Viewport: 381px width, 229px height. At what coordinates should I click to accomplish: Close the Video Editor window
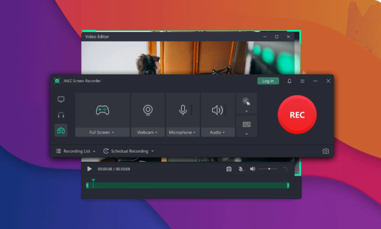tap(288, 37)
